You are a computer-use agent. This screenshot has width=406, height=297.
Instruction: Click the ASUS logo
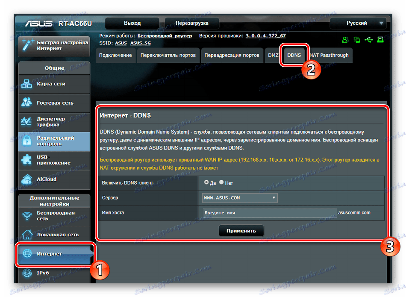pos(39,24)
